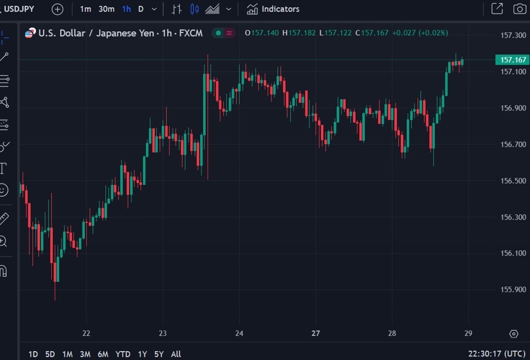Open the Fibonacci retracement tool
Image resolution: width=530 pixels, height=360 pixels.
(4, 81)
